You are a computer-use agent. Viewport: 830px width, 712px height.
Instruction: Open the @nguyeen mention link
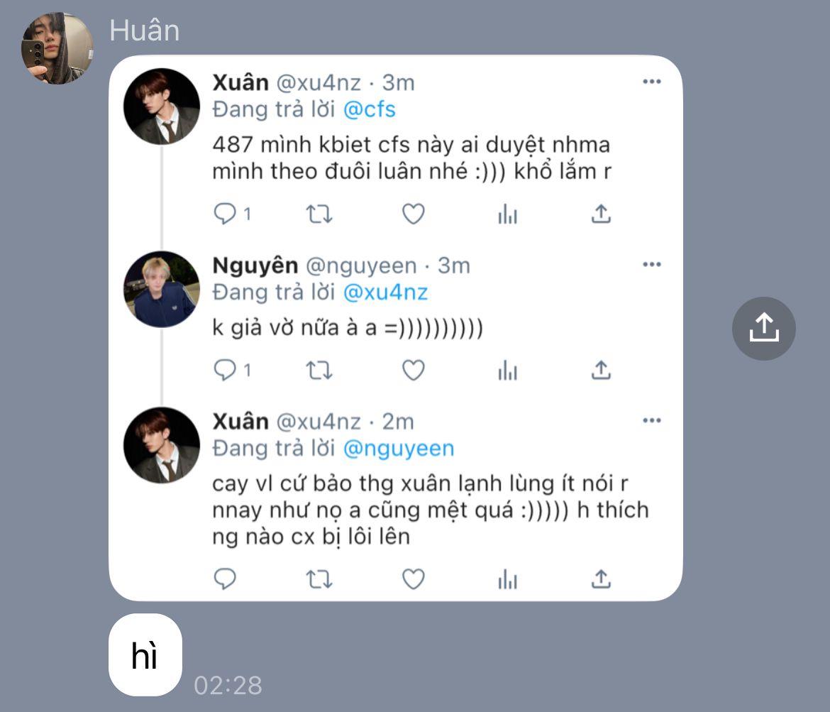[398, 449]
